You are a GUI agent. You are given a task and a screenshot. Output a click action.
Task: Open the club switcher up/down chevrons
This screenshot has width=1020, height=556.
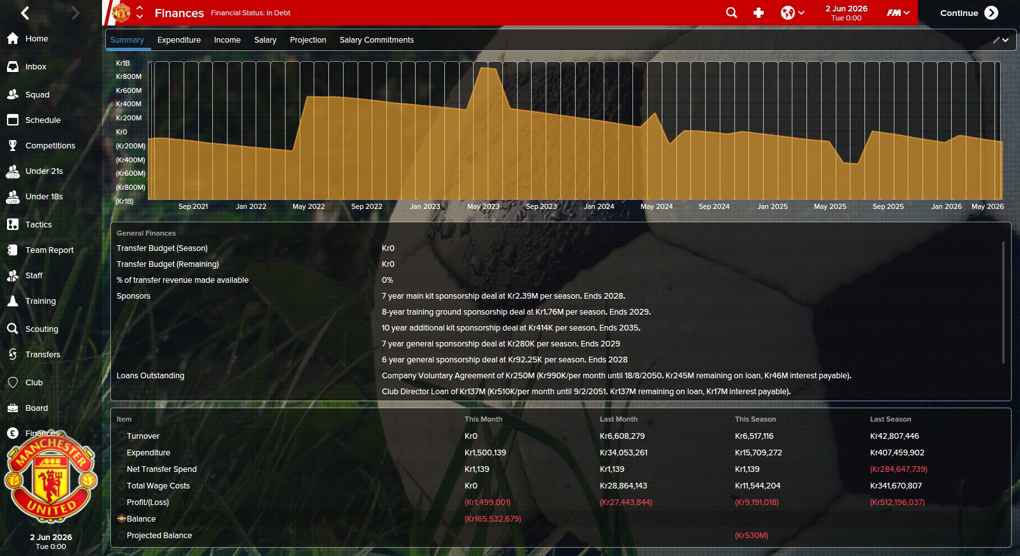(x=140, y=13)
